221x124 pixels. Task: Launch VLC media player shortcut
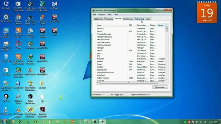click(18, 112)
